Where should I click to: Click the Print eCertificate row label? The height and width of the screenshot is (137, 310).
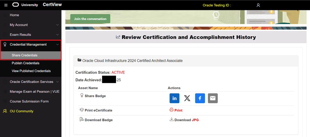coord(98,110)
